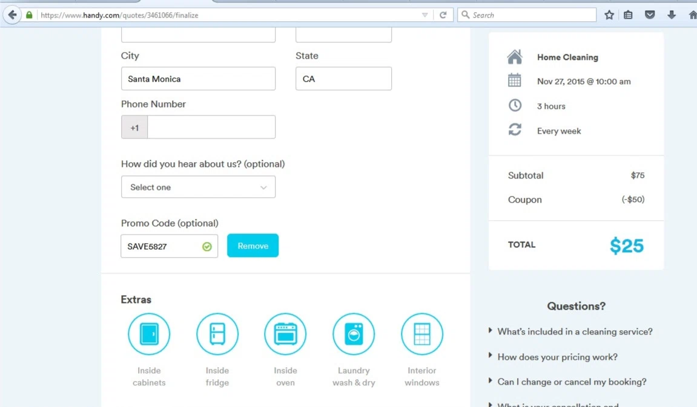Click the handy.com address bar URL
Image resolution: width=697 pixels, height=407 pixels.
(119, 15)
